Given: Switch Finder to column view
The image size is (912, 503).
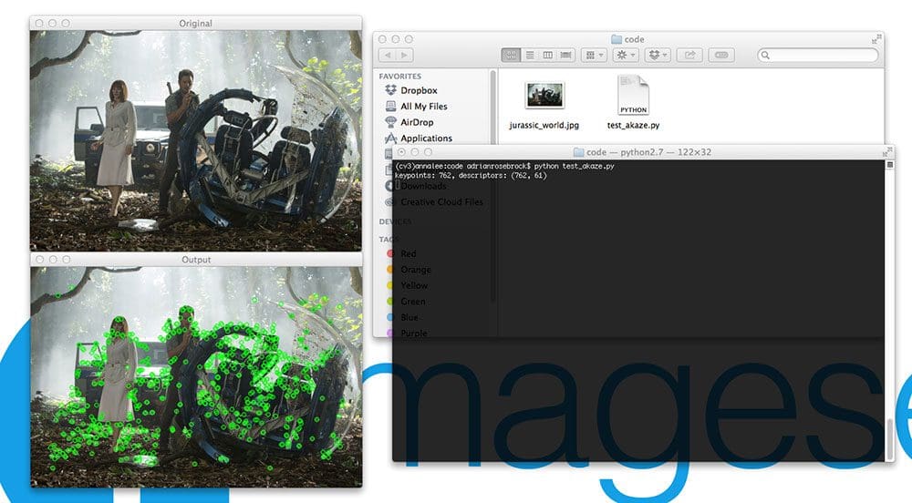Looking at the screenshot, I should click(x=548, y=56).
